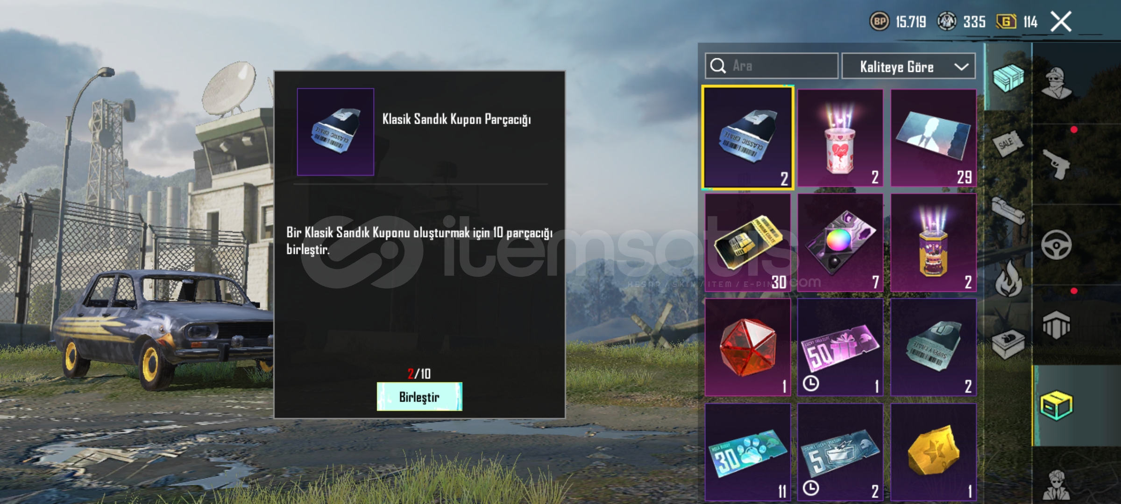The height and width of the screenshot is (504, 1121).
Task: Open the flame icon tab
Action: (x=1009, y=279)
